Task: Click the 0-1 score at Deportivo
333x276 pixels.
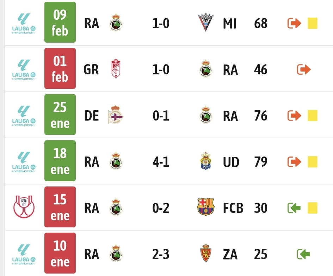Action: pos(161,116)
